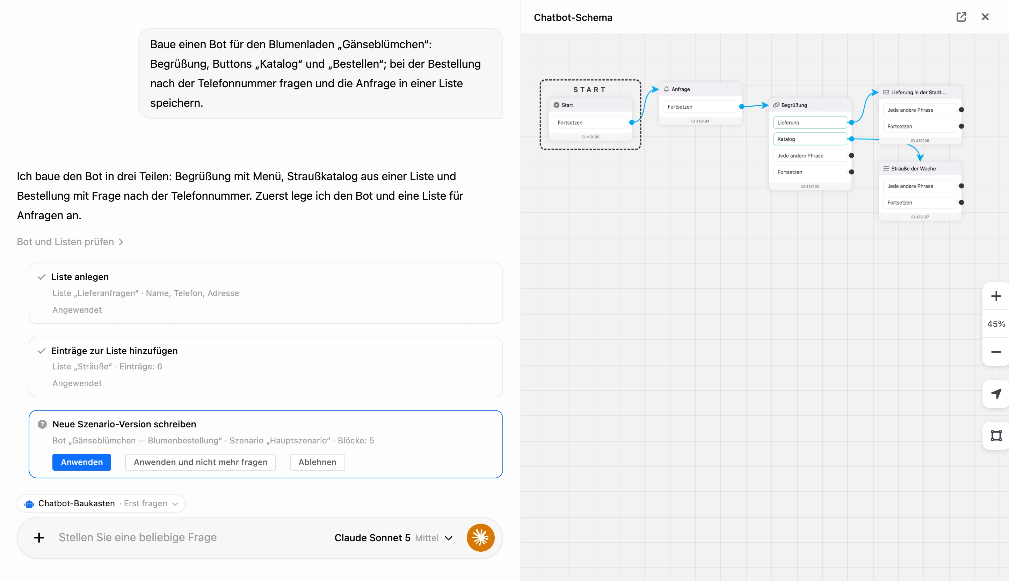Click the question input field
This screenshot has height=581, width=1009.
tap(192, 537)
